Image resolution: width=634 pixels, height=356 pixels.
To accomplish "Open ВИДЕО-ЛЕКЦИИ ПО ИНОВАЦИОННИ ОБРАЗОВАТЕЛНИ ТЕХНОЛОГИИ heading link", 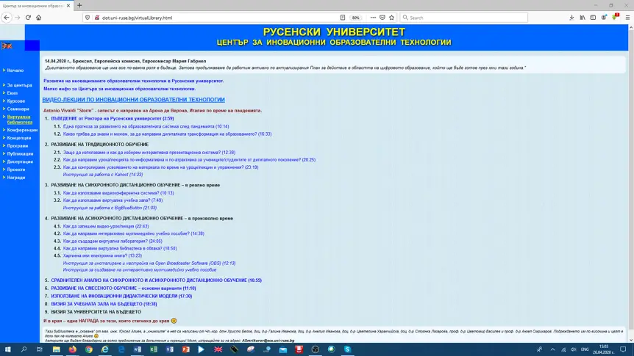I will click(133, 100).
